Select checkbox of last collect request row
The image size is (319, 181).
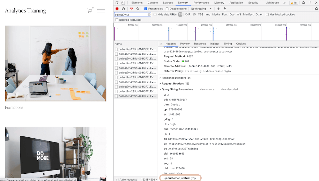click(x=116, y=96)
